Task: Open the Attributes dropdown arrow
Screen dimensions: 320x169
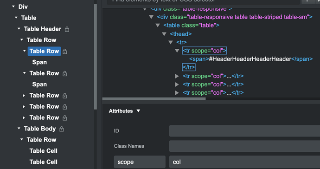Action: click(x=138, y=111)
